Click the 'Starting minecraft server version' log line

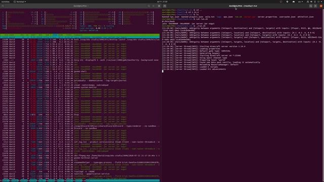coord(204,47)
